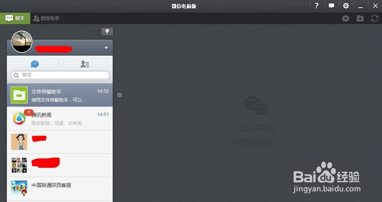The image size is (382, 202).
Task: Select the chats bubble tab icon
Action: coord(34,64)
